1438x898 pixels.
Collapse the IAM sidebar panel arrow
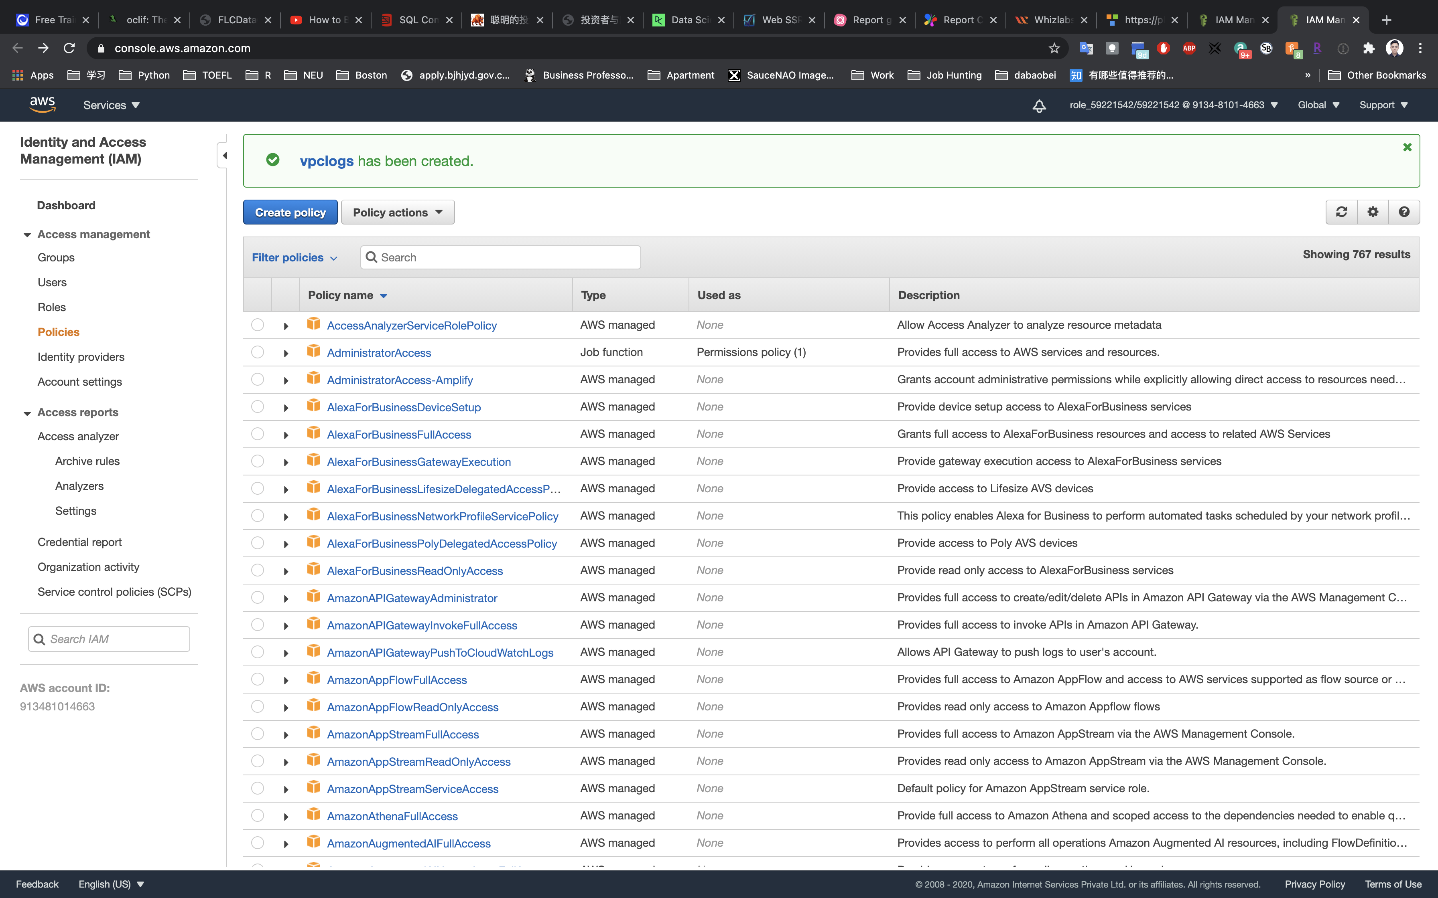[224, 156]
